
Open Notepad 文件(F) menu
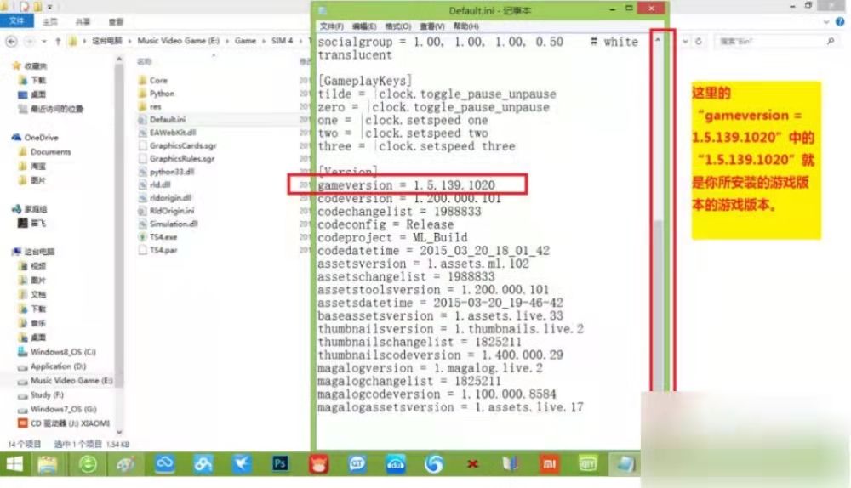332,26
